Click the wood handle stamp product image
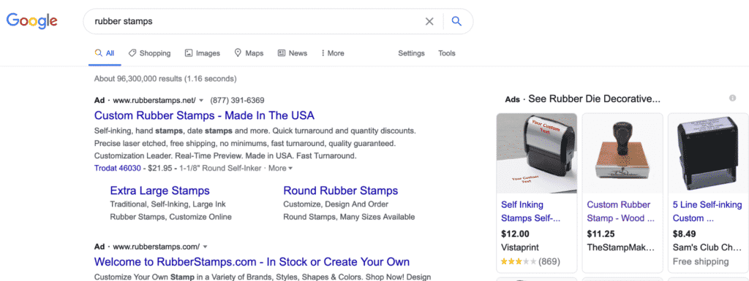The height and width of the screenshot is (281, 749). click(622, 153)
